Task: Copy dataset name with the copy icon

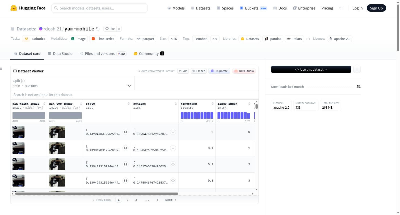Action: [98, 29]
